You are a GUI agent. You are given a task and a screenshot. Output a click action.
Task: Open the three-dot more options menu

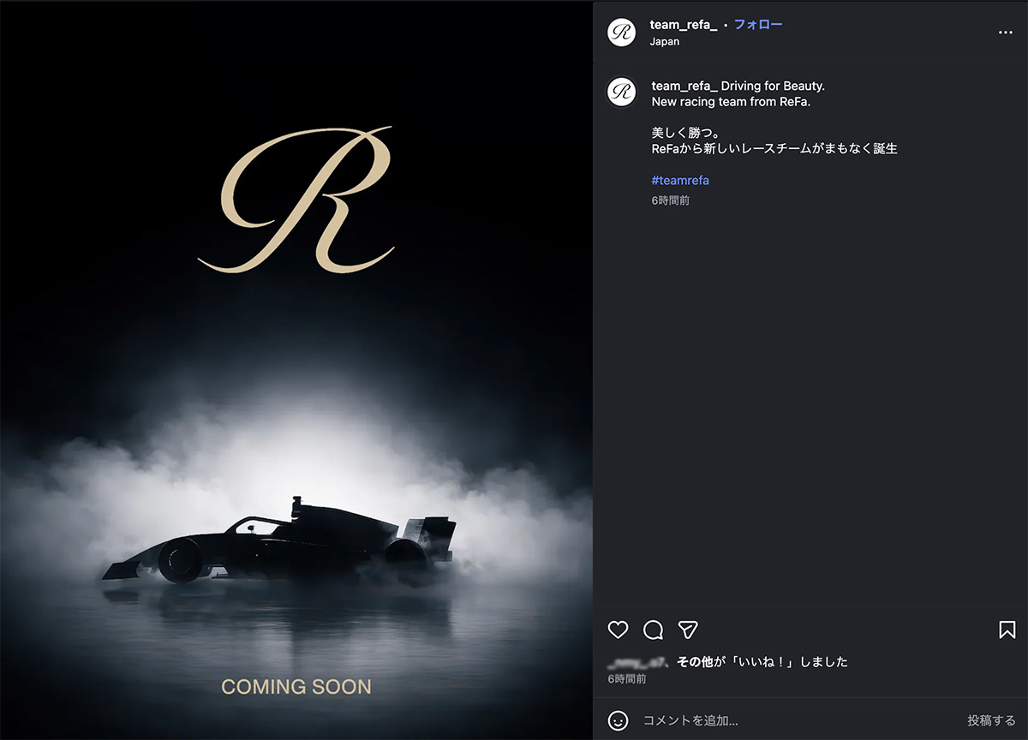click(1006, 33)
